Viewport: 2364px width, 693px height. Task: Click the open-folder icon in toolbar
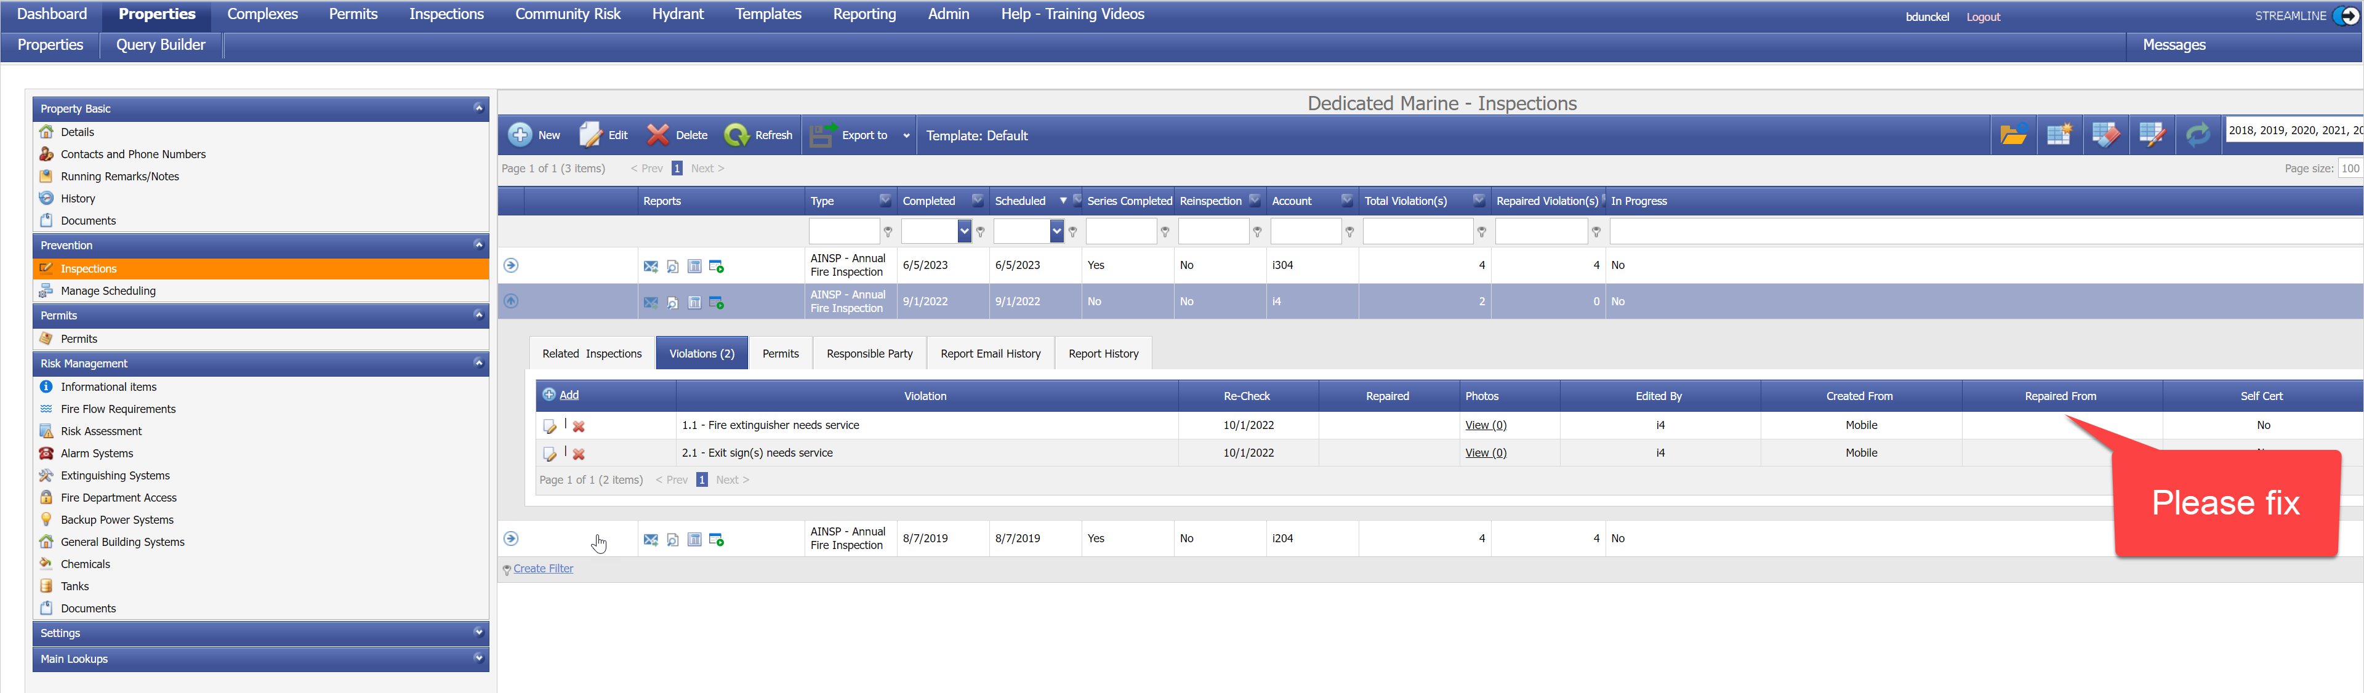point(2012,135)
